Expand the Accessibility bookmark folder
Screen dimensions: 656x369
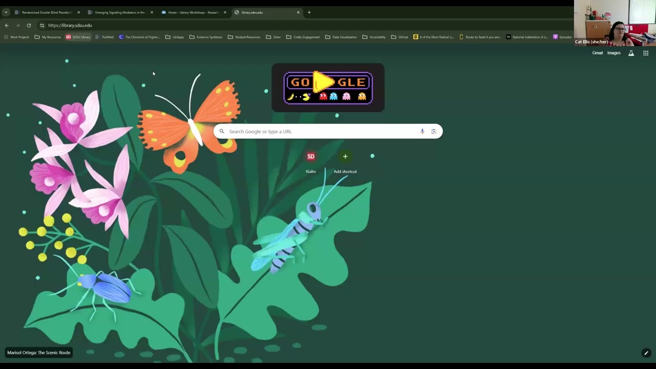[374, 37]
